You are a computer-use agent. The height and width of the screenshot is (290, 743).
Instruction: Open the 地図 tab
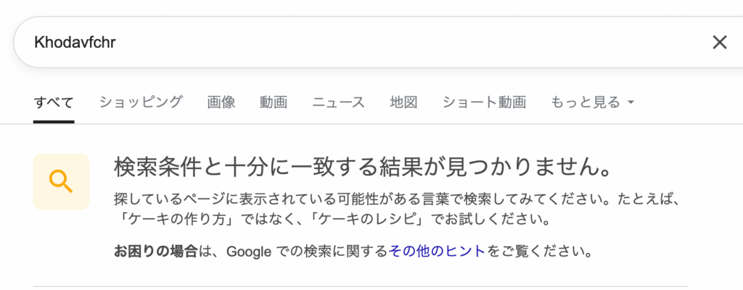pos(403,102)
